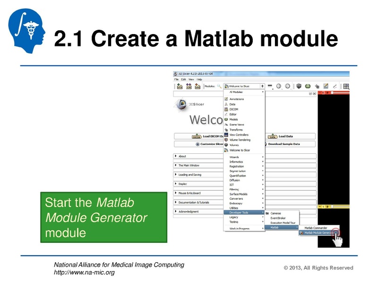Select Matlab Module Generator from the submenu
The image size is (378, 284).
(x=318, y=232)
